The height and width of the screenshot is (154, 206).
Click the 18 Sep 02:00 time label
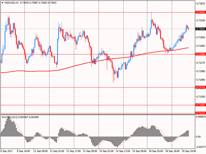[156, 151]
